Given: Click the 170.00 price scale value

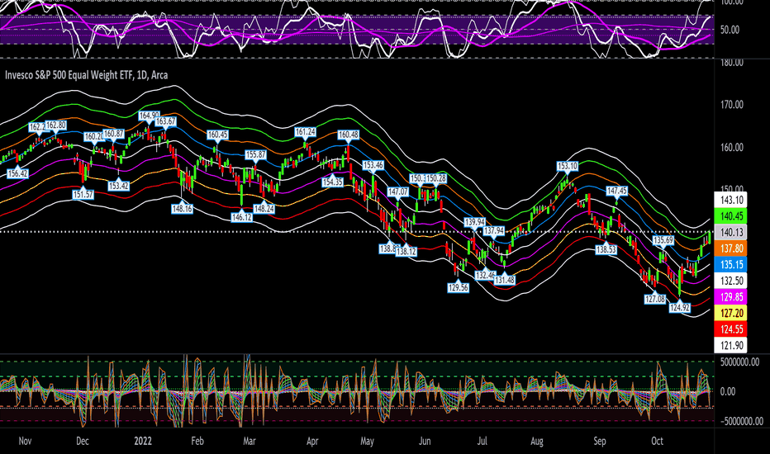Looking at the screenshot, I should point(732,105).
